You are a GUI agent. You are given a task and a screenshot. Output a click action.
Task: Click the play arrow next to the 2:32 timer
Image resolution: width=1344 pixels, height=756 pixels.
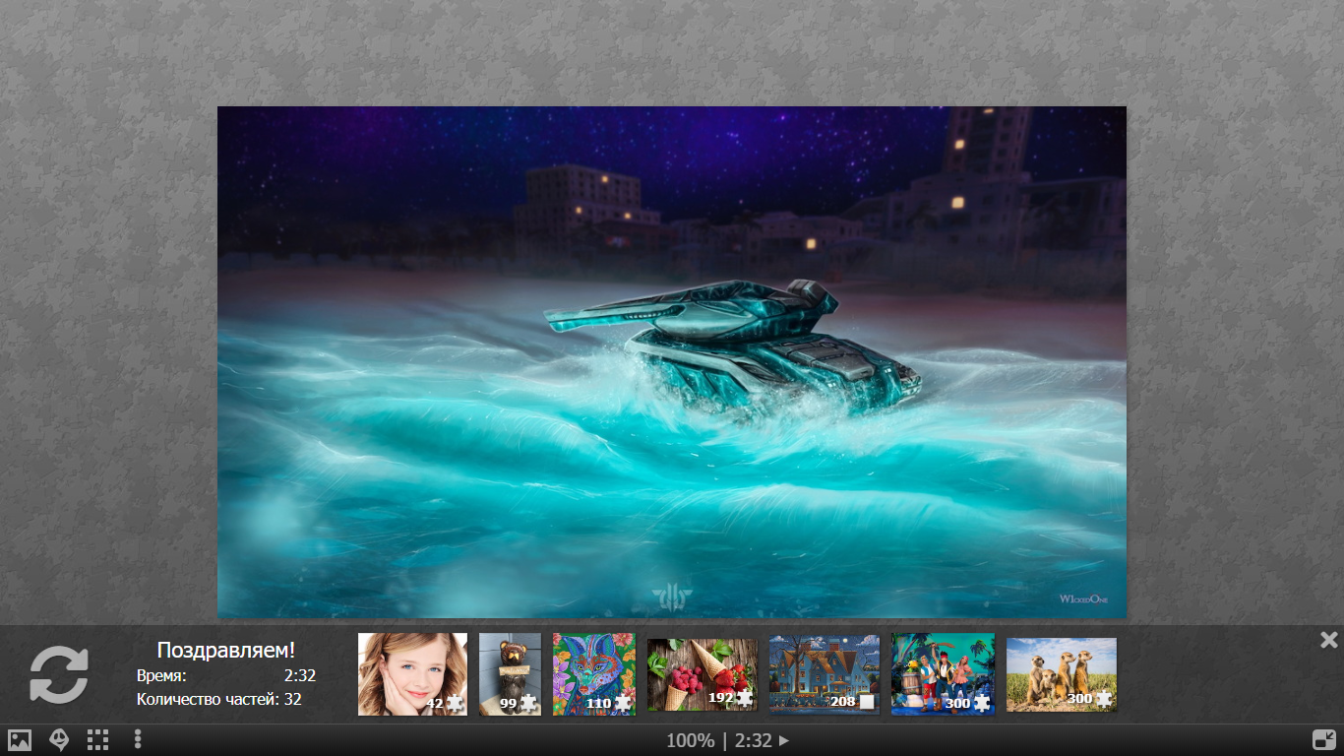pos(784,741)
